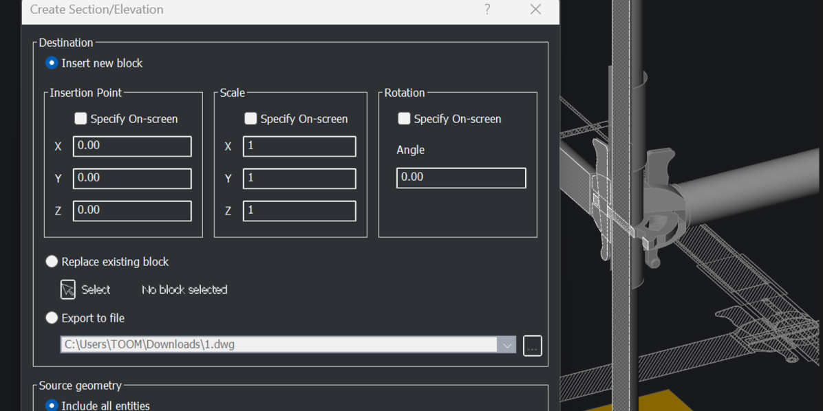Choose Replace existing block option
The width and height of the screenshot is (823, 411).
[52, 261]
